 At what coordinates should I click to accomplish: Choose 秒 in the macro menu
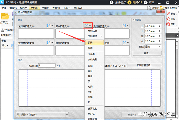pyautogui.click(x=94, y=102)
